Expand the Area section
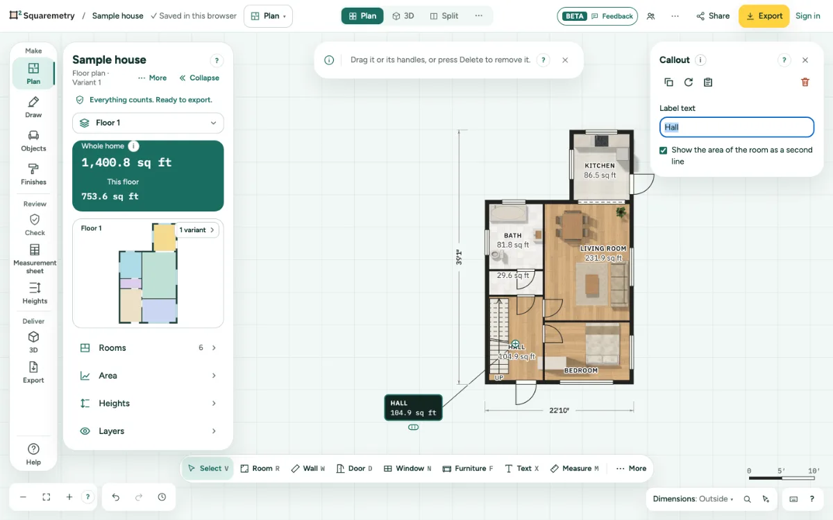The width and height of the screenshot is (833, 520). [148, 376]
